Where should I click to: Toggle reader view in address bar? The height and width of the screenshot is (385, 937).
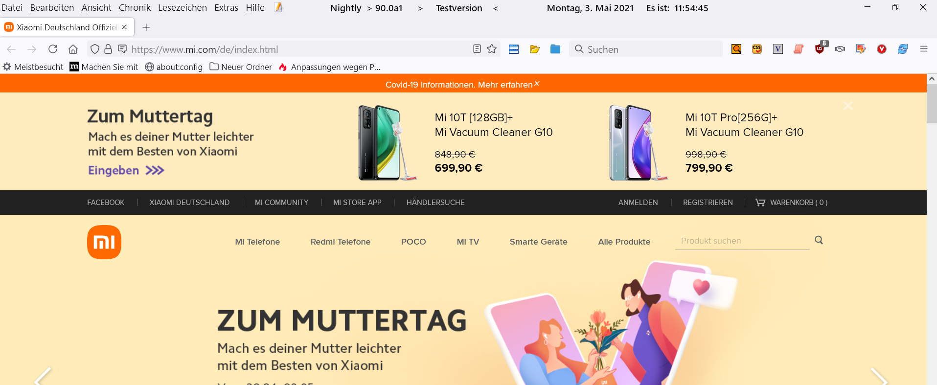click(x=477, y=49)
